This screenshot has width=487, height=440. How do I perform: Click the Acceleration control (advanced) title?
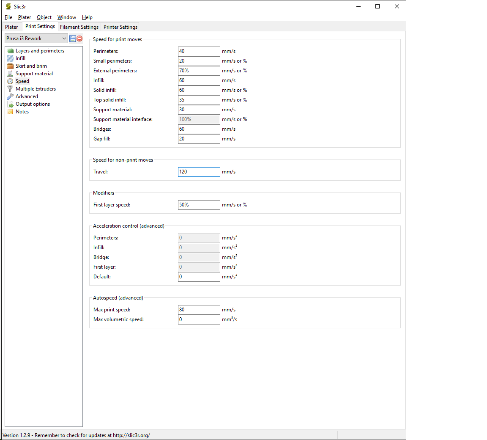tap(129, 226)
